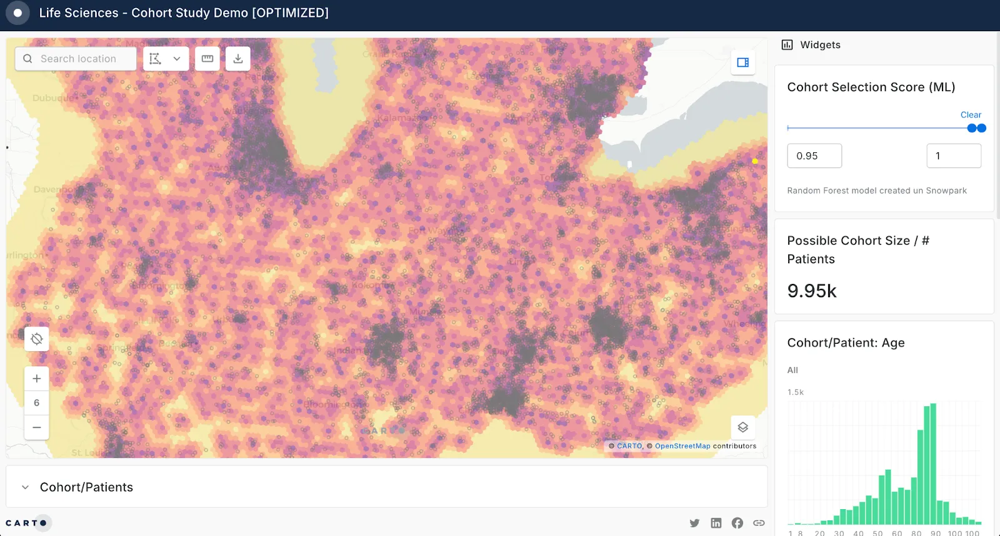This screenshot has width=1000, height=536.
Task: Click the right handle of score slider
Action: [x=981, y=128]
